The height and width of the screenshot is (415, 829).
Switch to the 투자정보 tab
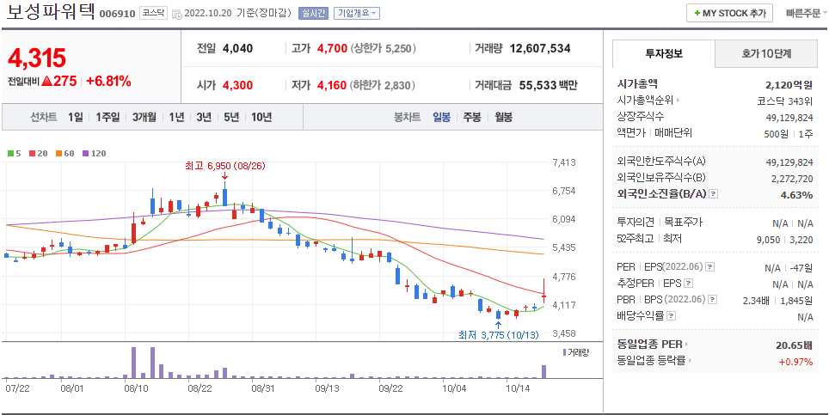pos(664,53)
